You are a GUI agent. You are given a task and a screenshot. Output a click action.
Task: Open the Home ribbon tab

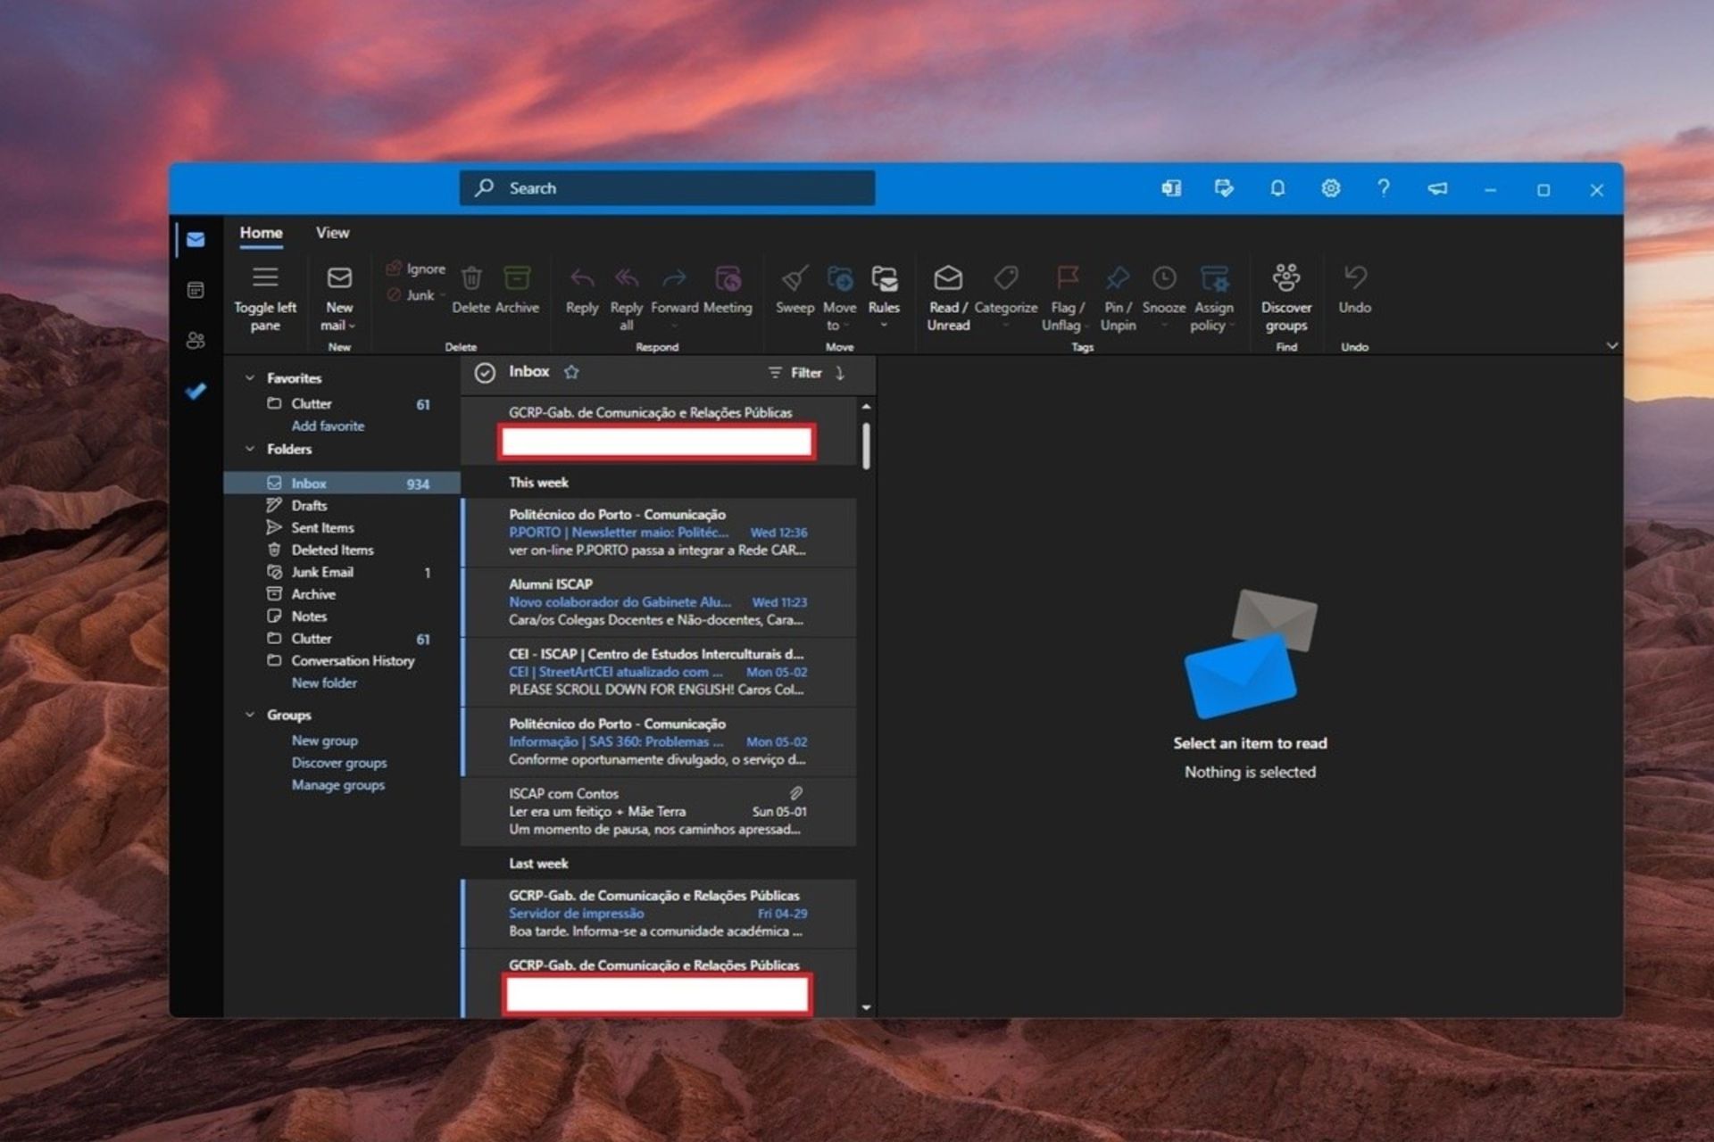(261, 232)
